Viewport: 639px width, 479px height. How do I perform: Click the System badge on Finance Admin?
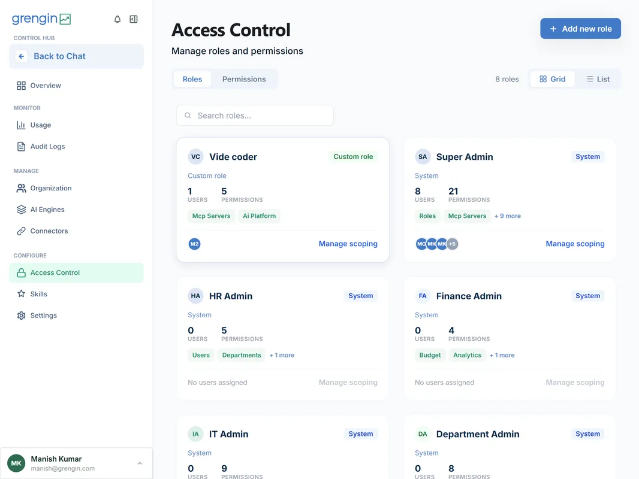[x=587, y=296]
